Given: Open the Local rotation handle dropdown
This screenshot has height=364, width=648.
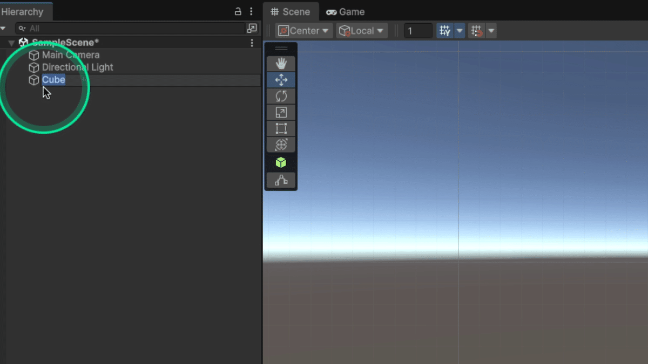Looking at the screenshot, I should [362, 31].
